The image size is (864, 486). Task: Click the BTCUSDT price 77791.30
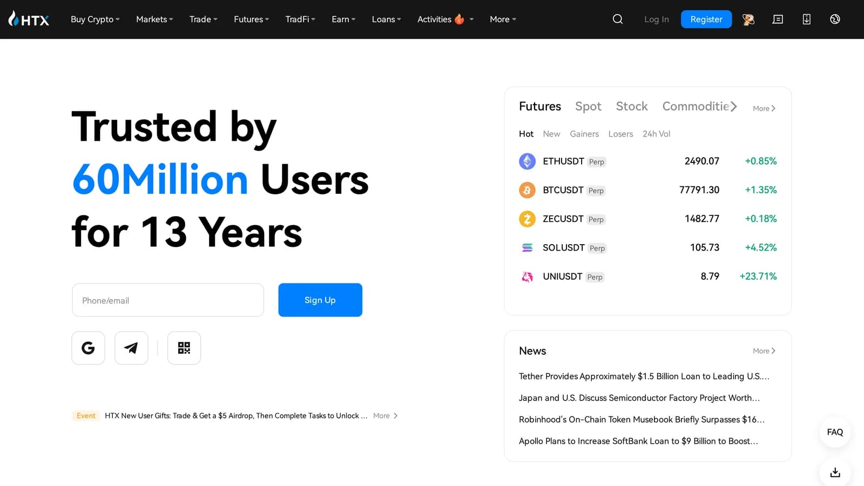[699, 190]
